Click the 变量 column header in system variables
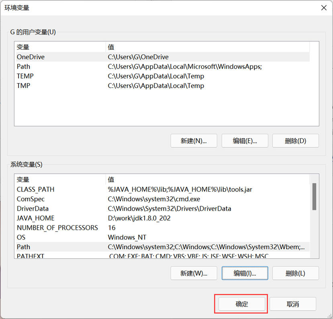 [x=61, y=180]
